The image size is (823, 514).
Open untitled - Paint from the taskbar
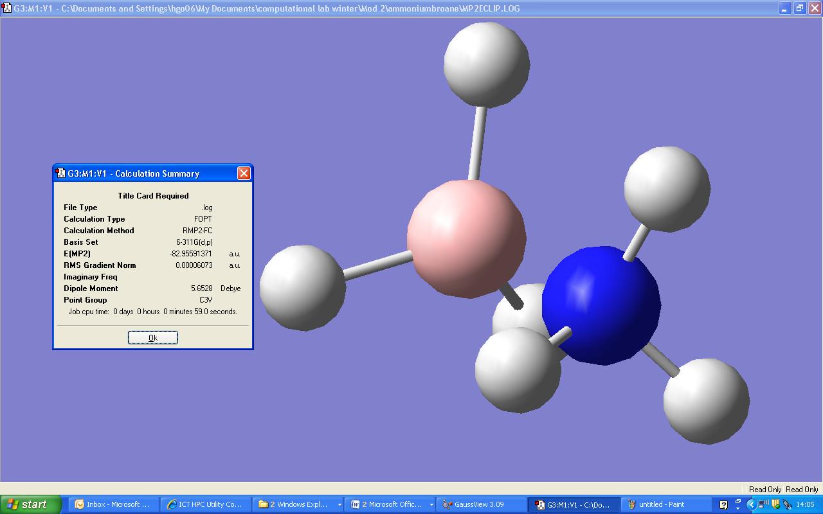662,504
